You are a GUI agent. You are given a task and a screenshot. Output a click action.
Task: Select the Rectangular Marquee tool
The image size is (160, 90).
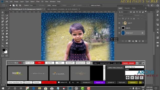[7, 12]
